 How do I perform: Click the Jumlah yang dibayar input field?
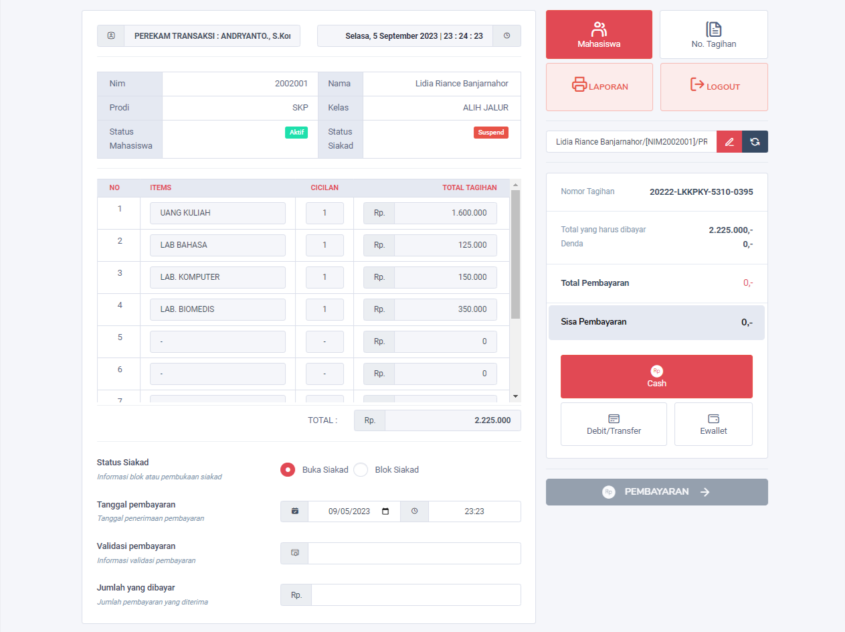point(415,595)
